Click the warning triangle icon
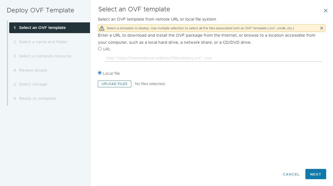The image size is (333, 186). point(102,28)
